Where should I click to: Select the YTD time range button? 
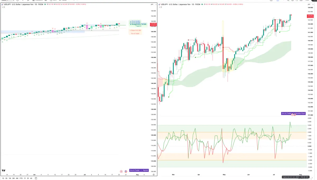pos(21,178)
